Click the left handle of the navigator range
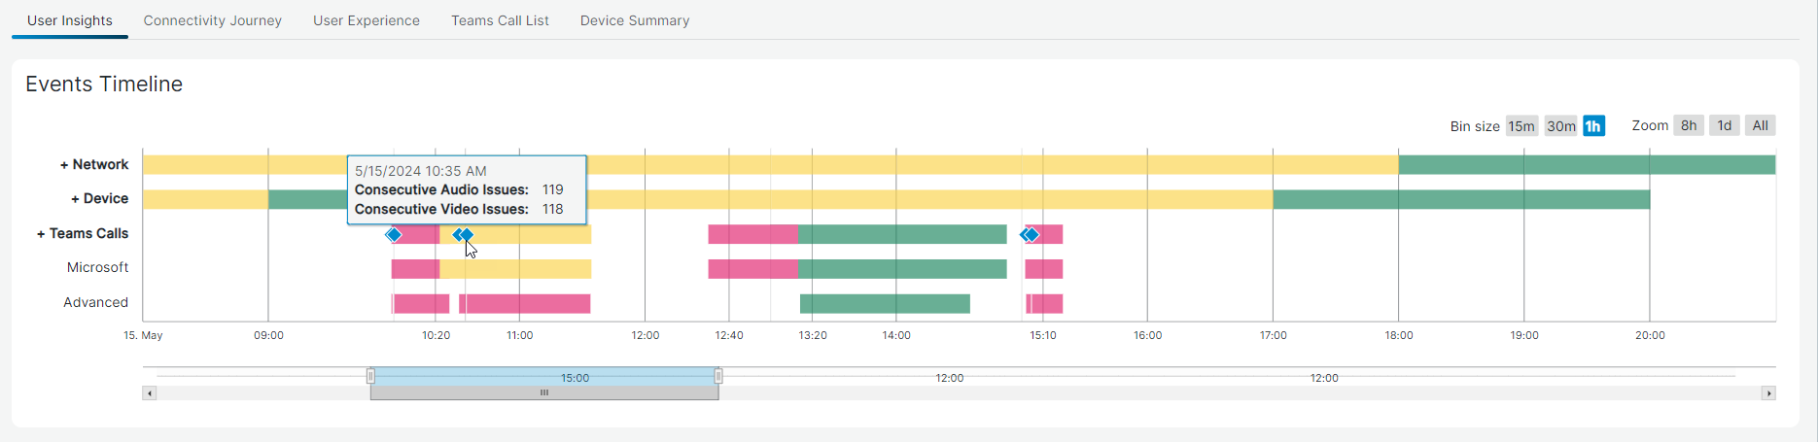Viewport: 1818px width, 442px height. (370, 376)
